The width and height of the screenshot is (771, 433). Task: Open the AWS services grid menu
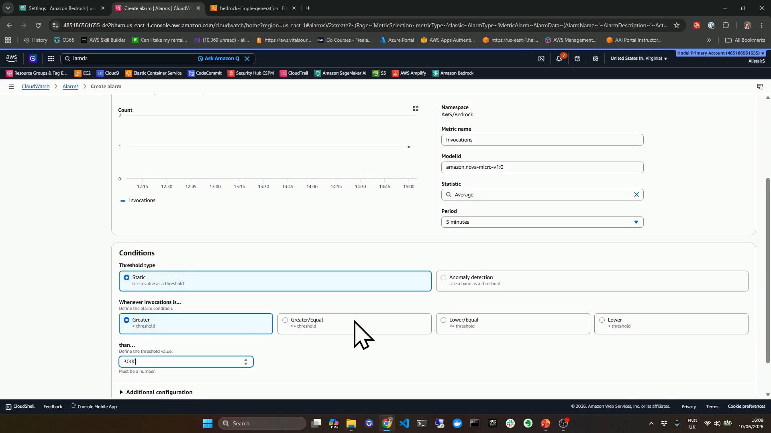point(51,59)
